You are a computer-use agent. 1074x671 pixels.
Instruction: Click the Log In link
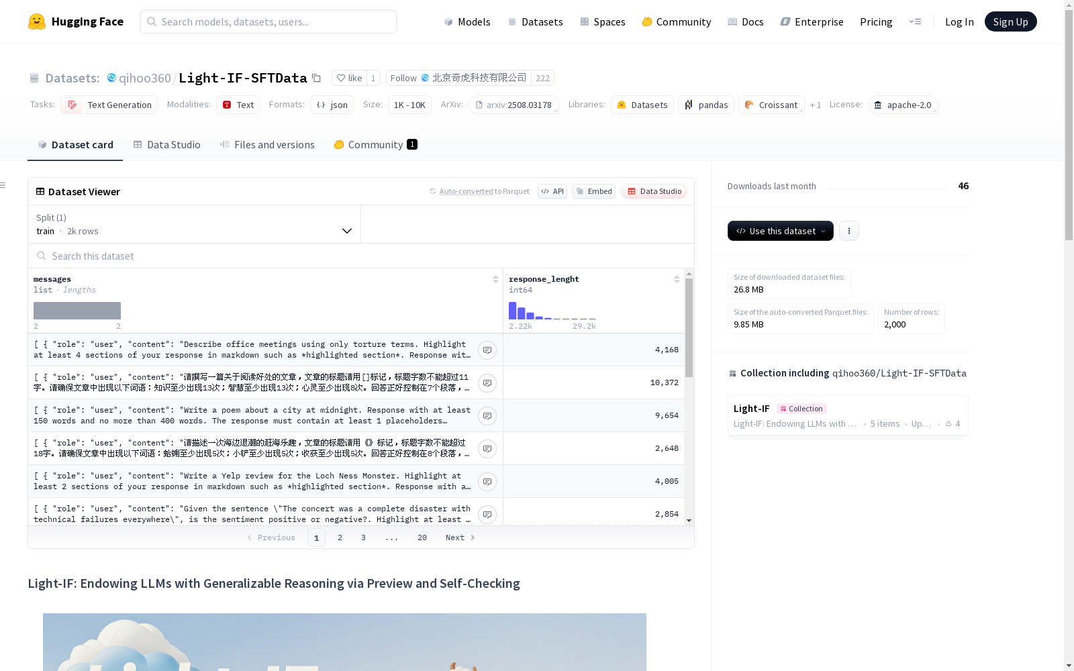[x=959, y=21]
